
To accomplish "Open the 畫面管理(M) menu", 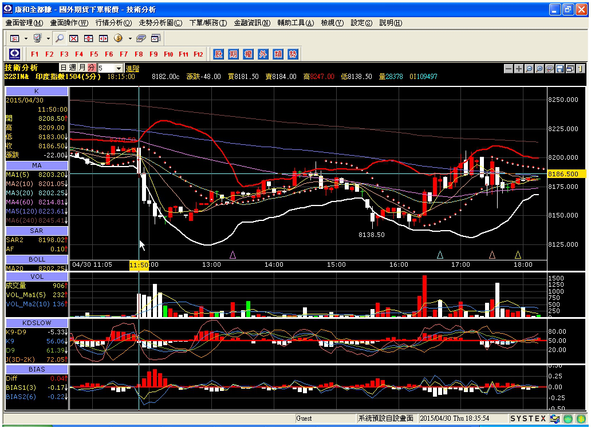I will tap(24, 23).
